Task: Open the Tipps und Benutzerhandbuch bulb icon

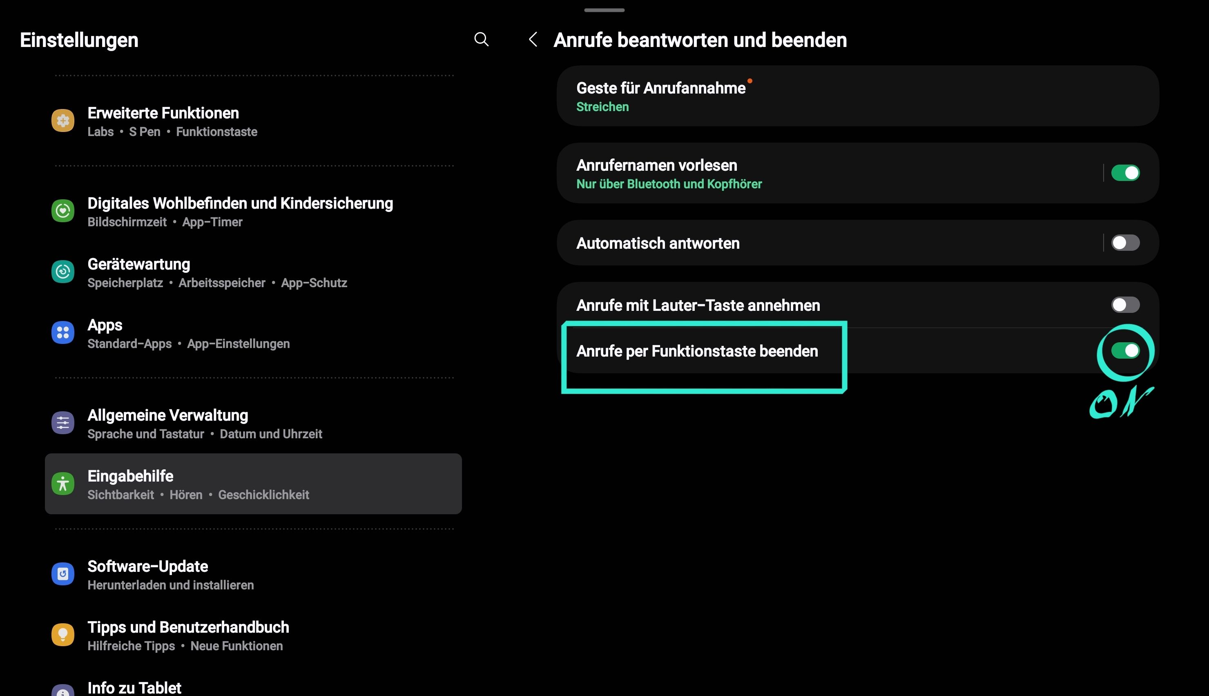Action: click(x=62, y=634)
